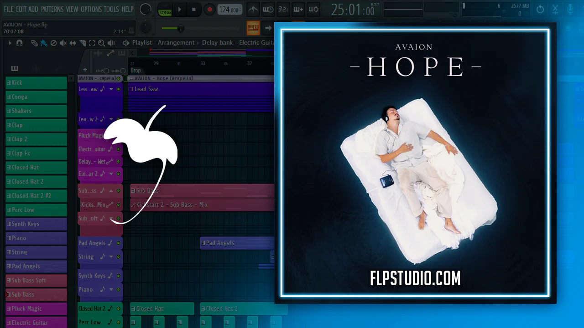Image resolution: width=584 pixels, height=328 pixels.
Task: Mute the Closed Hat 2 track green light
Action: (x=119, y=309)
